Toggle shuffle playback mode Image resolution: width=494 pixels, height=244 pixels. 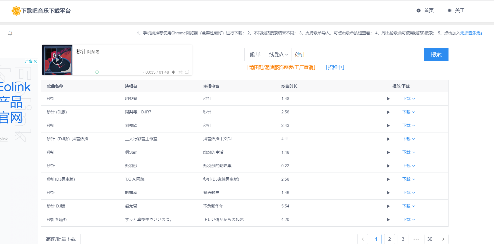tap(180, 72)
